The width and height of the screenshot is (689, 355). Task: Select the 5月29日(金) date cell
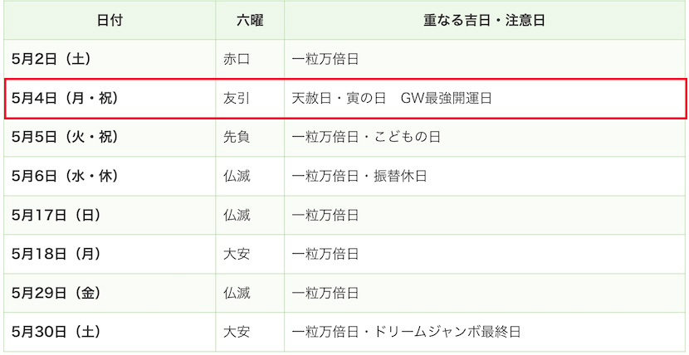110,293
